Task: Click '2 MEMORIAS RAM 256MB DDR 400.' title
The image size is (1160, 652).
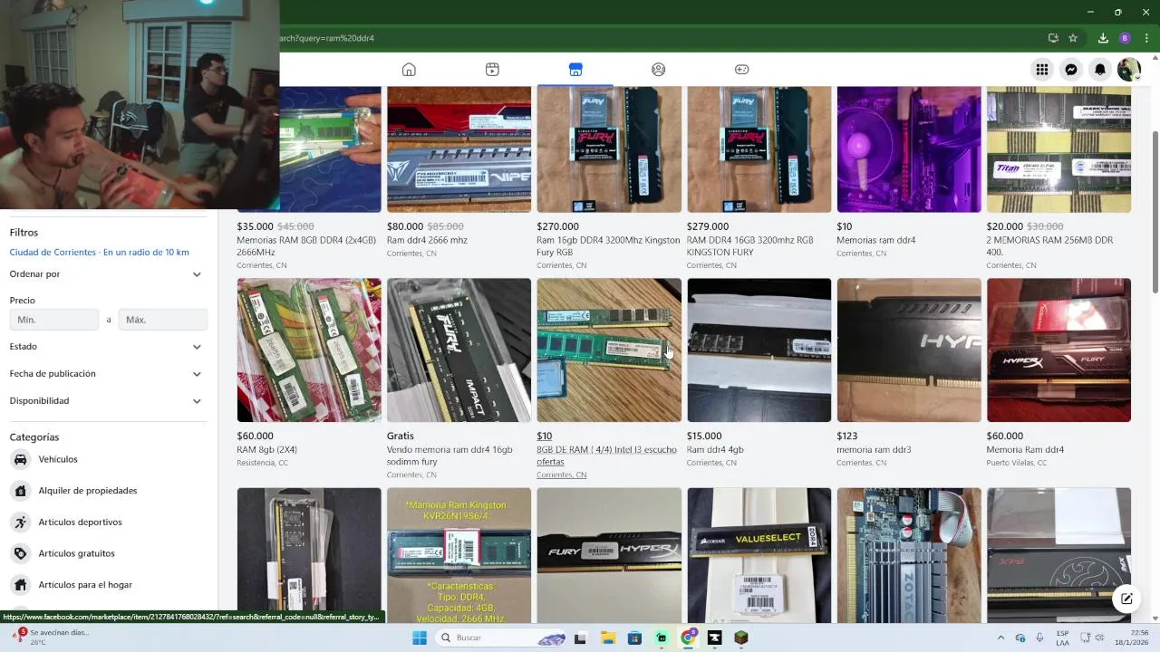Action: tap(1049, 246)
